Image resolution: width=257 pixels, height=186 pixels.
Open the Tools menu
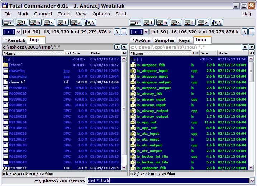(x=64, y=14)
